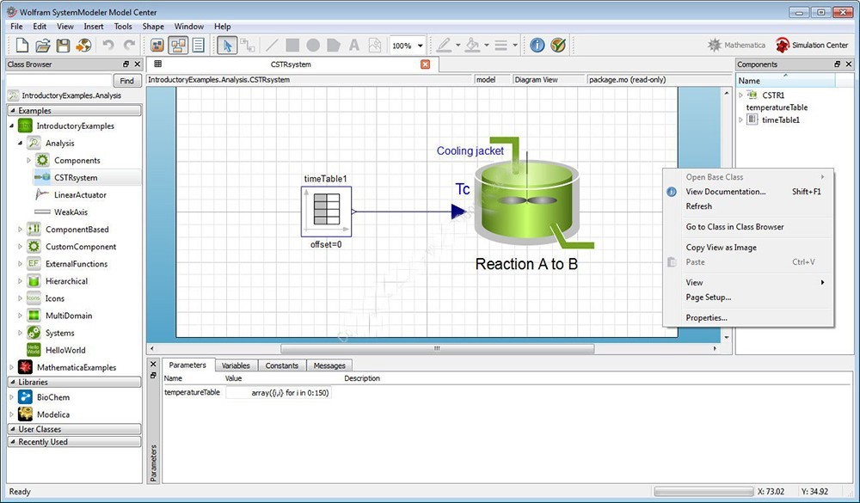Open Simulation Center

click(812, 45)
